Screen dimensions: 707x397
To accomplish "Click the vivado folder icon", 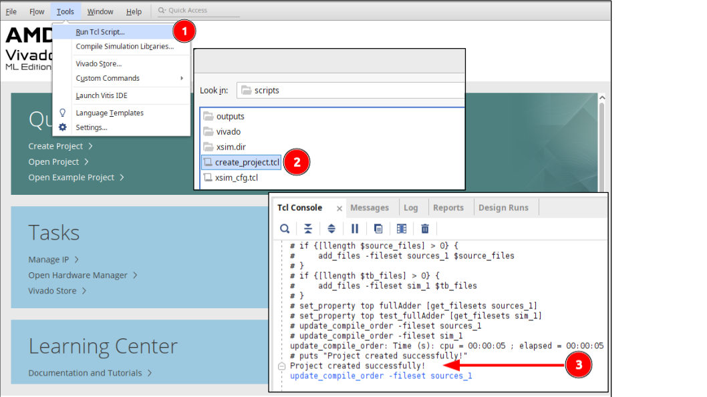I will click(208, 131).
